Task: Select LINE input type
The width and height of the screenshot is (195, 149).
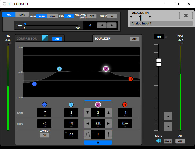Action: [22, 15]
